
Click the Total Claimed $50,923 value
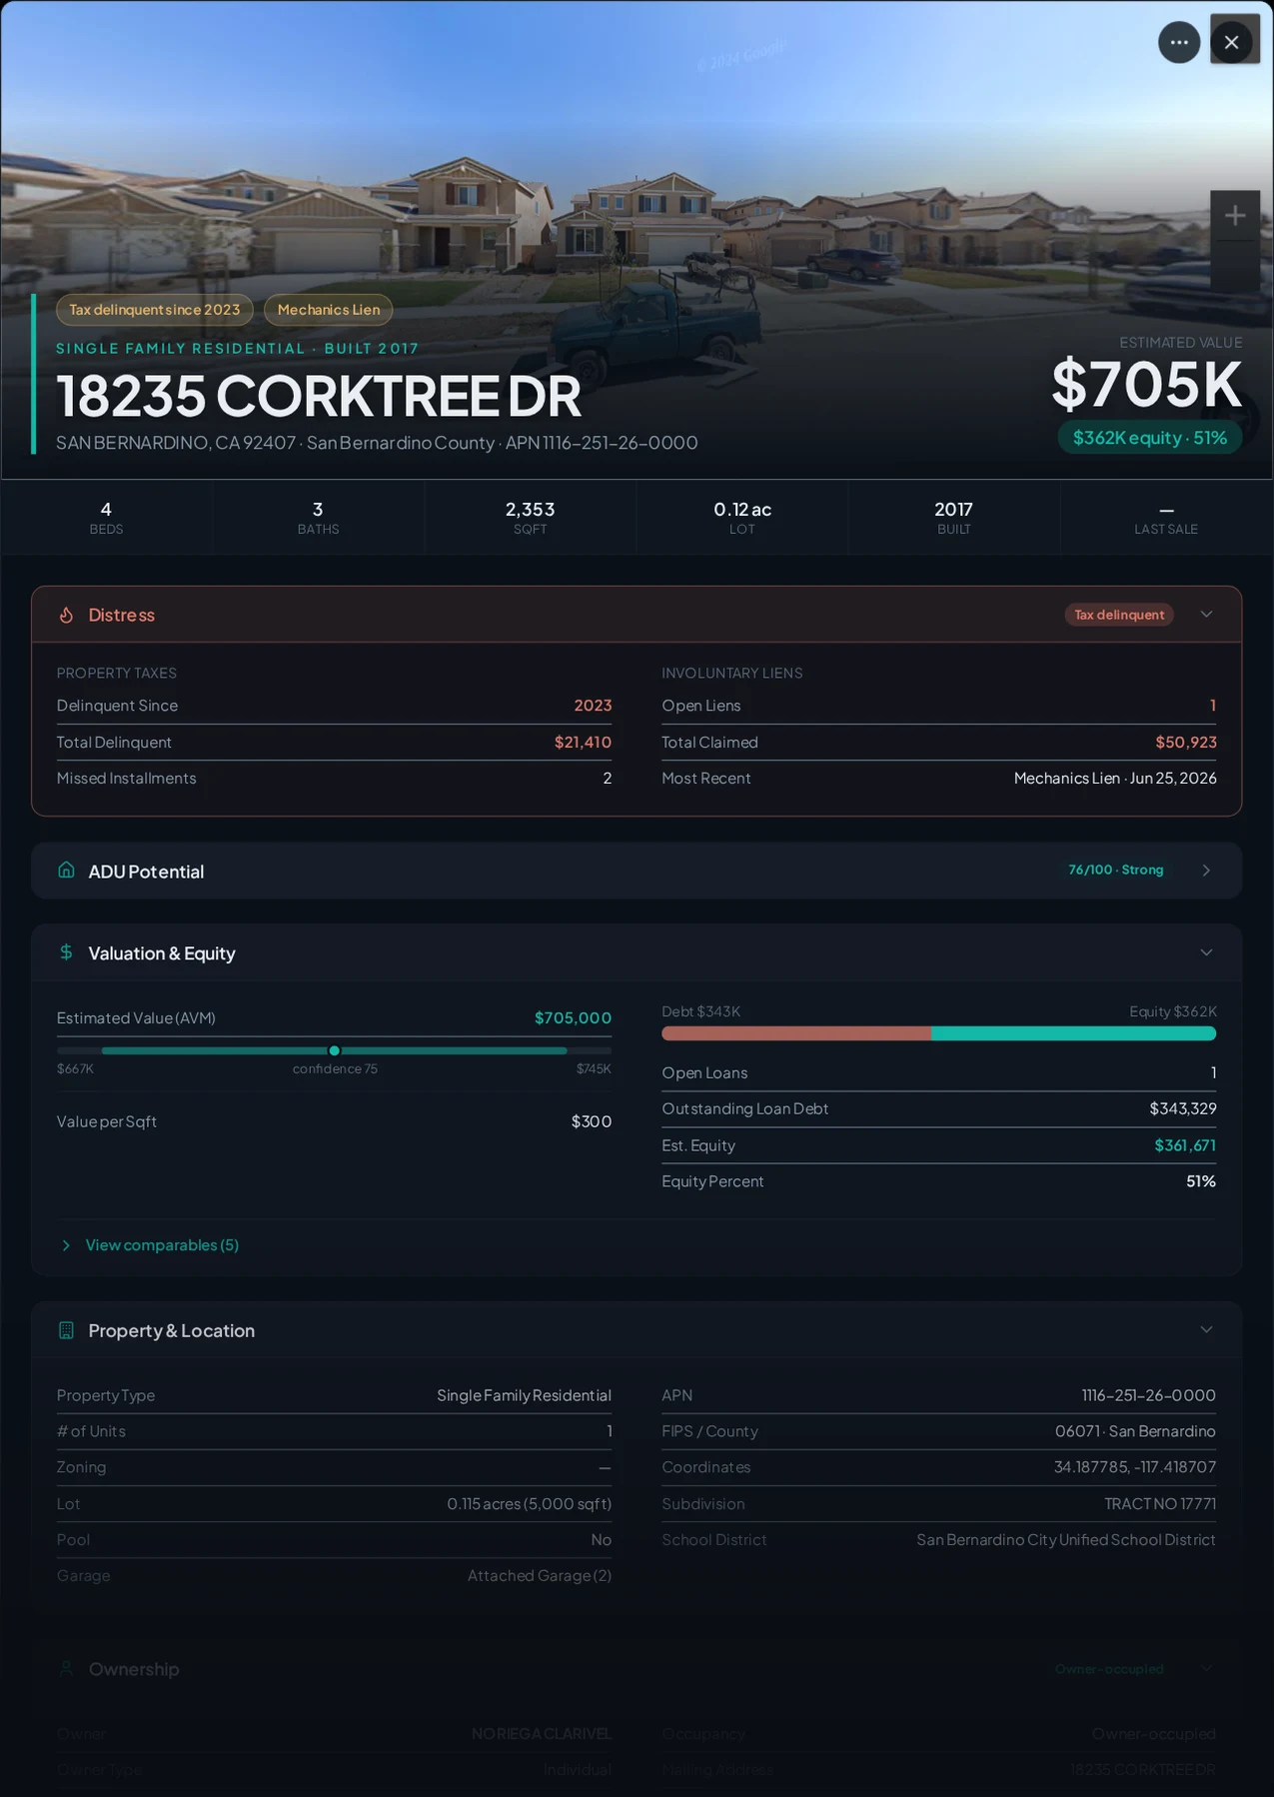click(x=1186, y=743)
